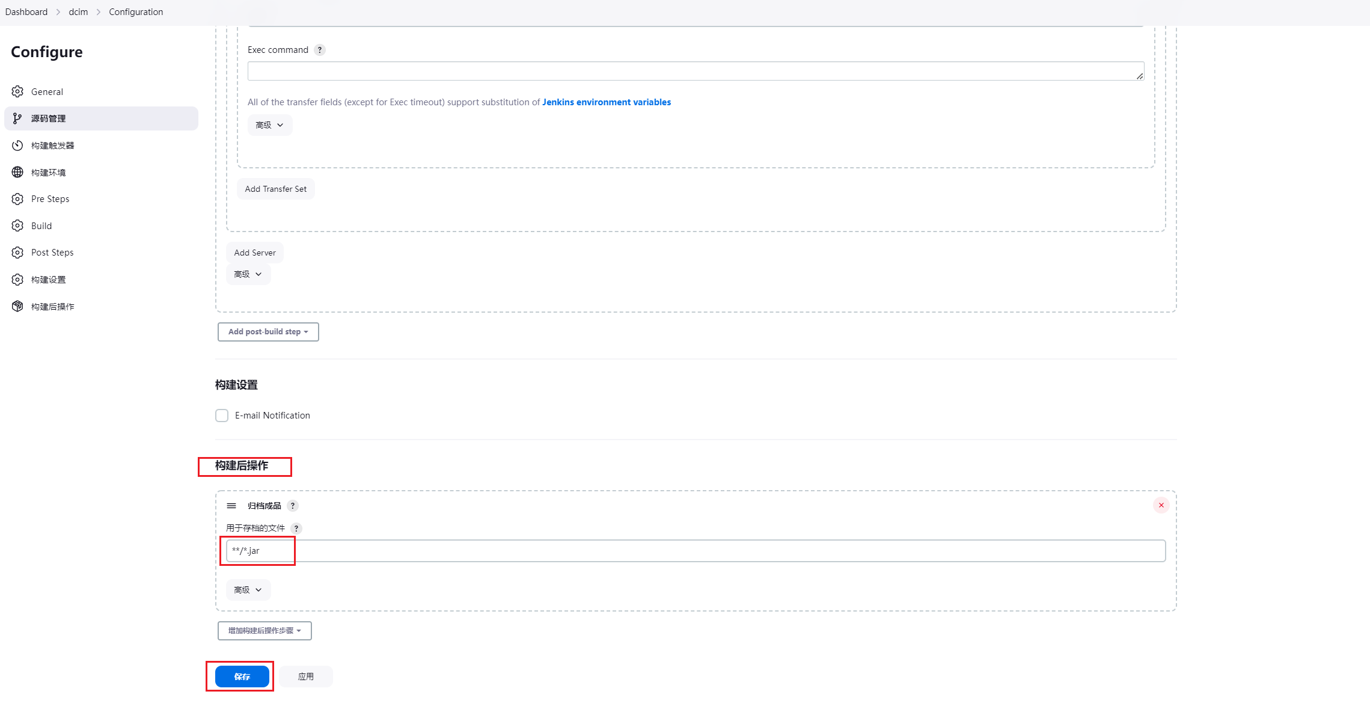The width and height of the screenshot is (1370, 718).
Task: Open the Jenkins environment variables link
Action: (x=606, y=102)
